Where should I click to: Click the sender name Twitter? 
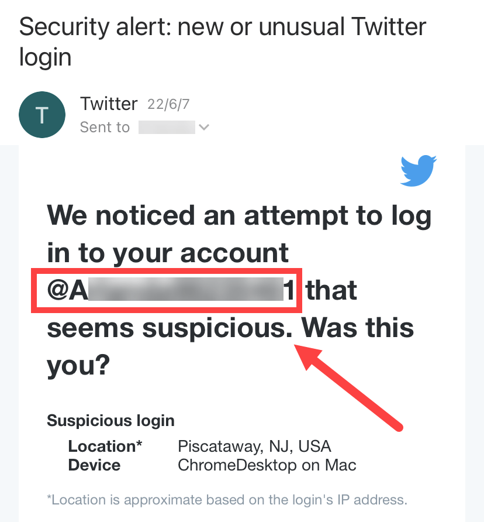click(109, 104)
